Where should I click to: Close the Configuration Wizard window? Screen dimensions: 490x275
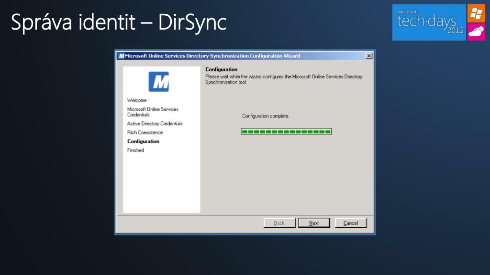pos(369,56)
